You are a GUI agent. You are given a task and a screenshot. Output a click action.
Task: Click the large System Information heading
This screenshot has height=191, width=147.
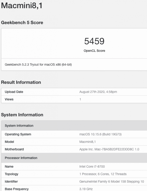point(22,115)
